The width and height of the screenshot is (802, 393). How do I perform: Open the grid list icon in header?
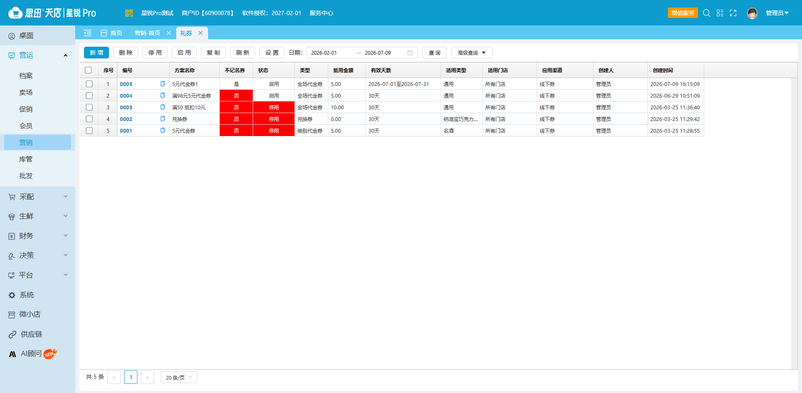(x=720, y=13)
